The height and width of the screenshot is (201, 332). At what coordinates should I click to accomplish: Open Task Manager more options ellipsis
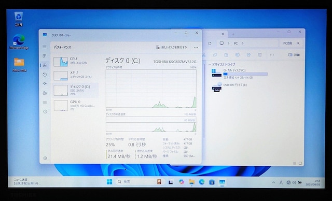coord(196,47)
